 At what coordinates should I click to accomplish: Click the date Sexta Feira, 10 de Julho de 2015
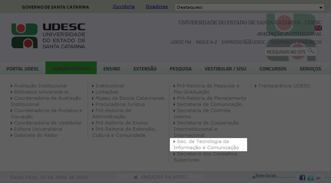49,177
